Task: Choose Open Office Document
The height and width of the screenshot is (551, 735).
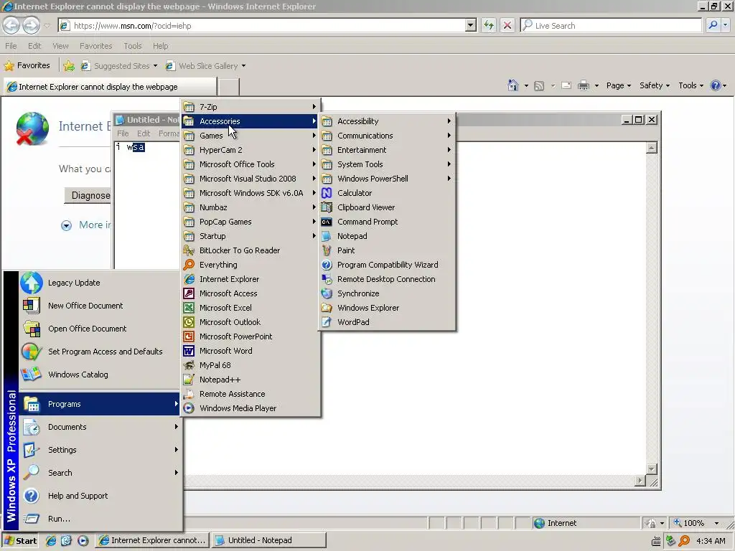Action: pos(99,329)
